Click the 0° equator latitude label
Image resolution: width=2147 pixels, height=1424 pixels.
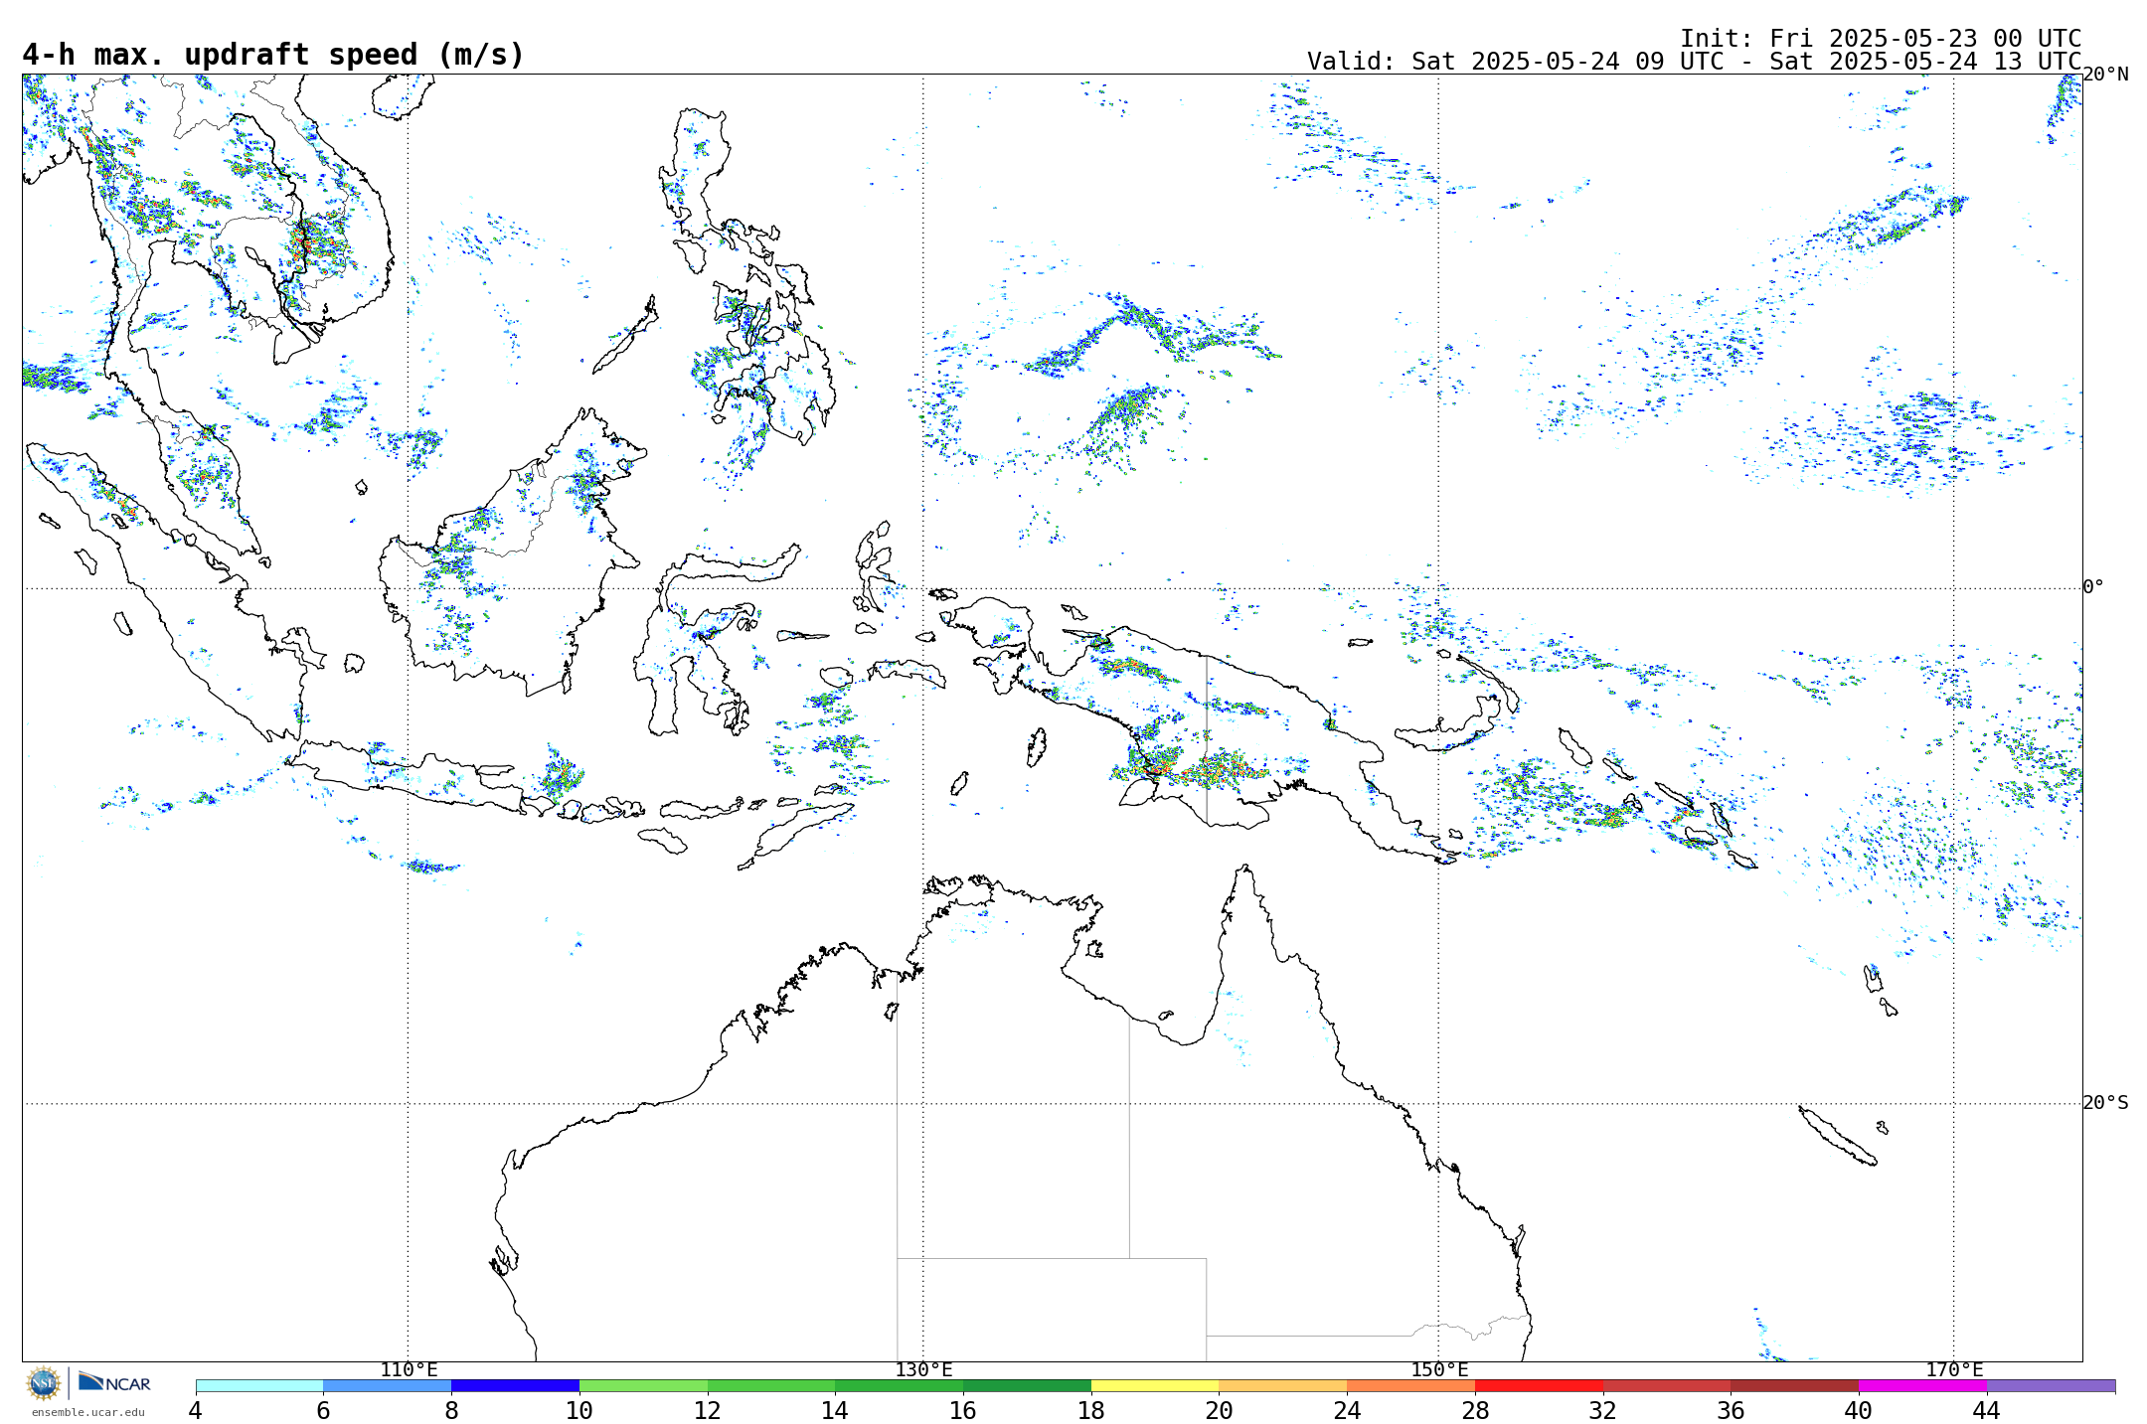(x=2093, y=586)
